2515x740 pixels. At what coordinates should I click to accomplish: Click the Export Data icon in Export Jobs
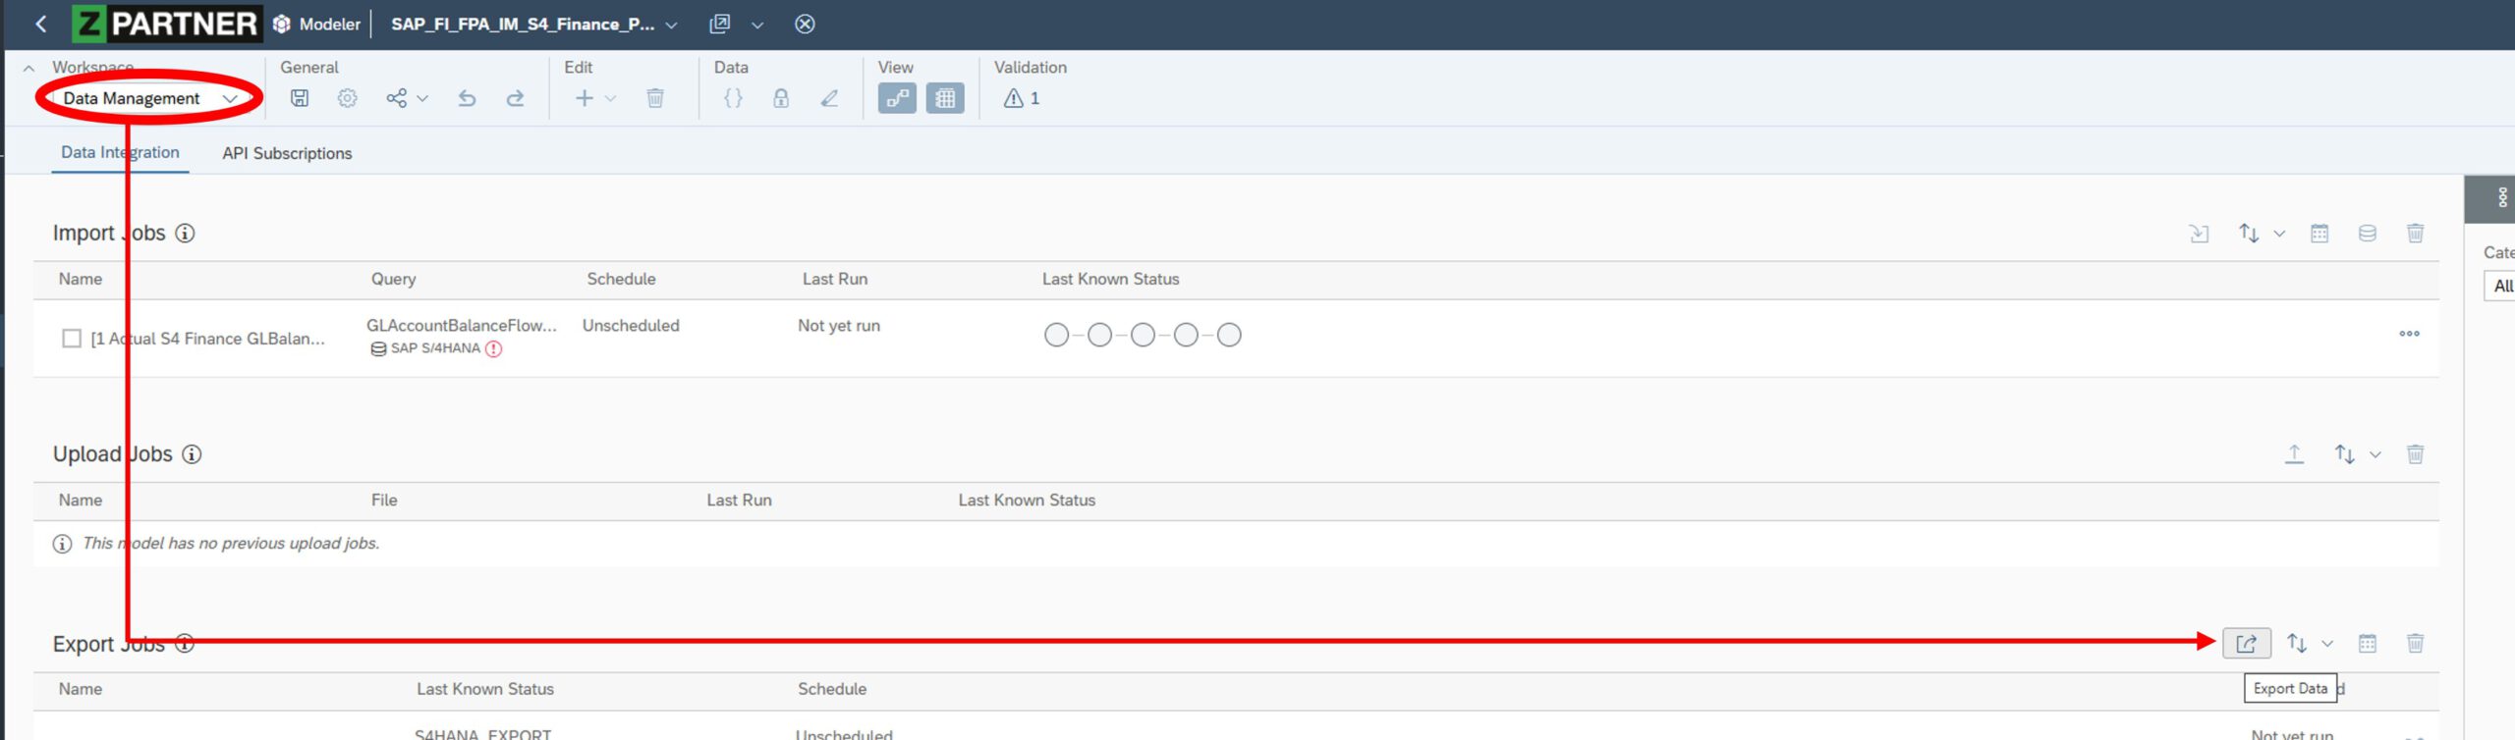click(2247, 644)
